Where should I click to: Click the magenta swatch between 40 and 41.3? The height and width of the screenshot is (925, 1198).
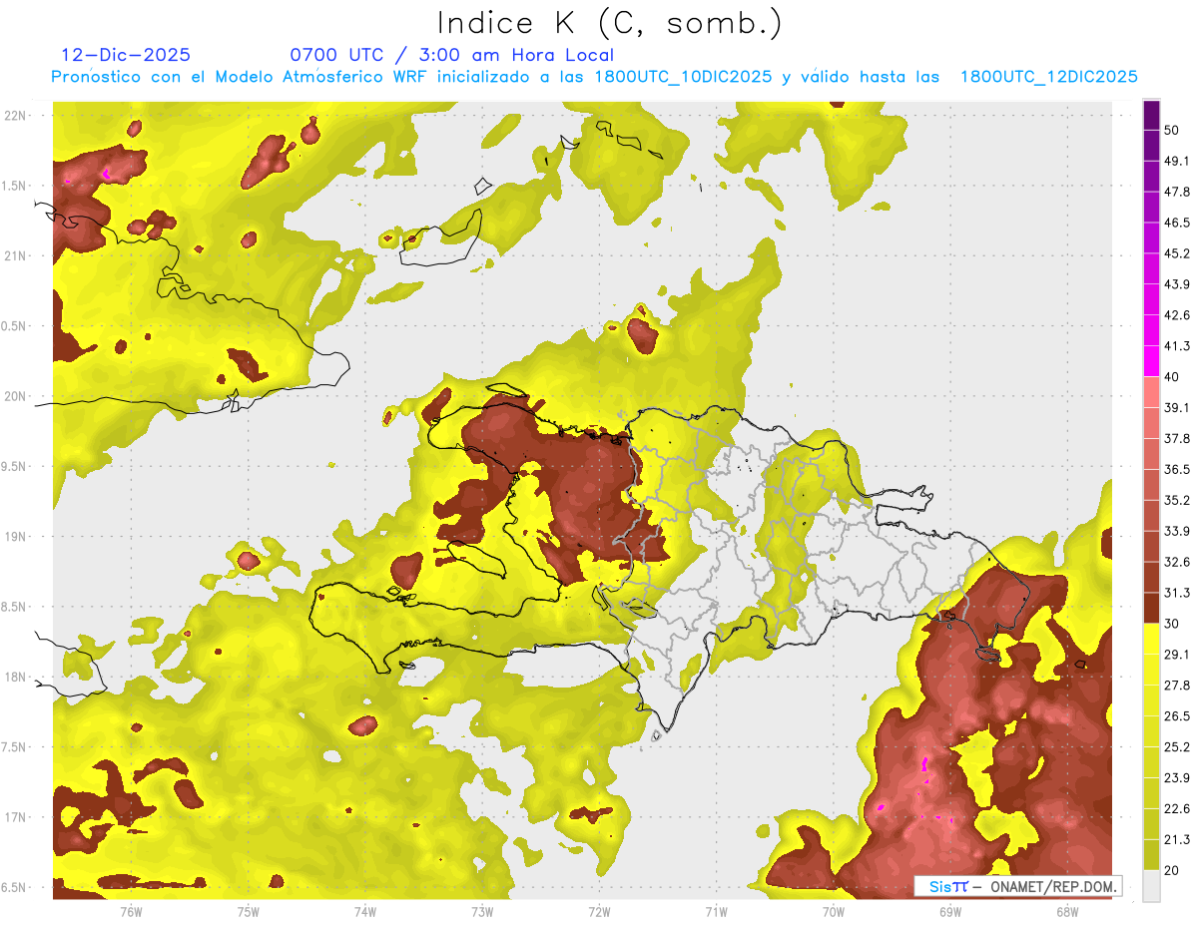tap(1151, 361)
